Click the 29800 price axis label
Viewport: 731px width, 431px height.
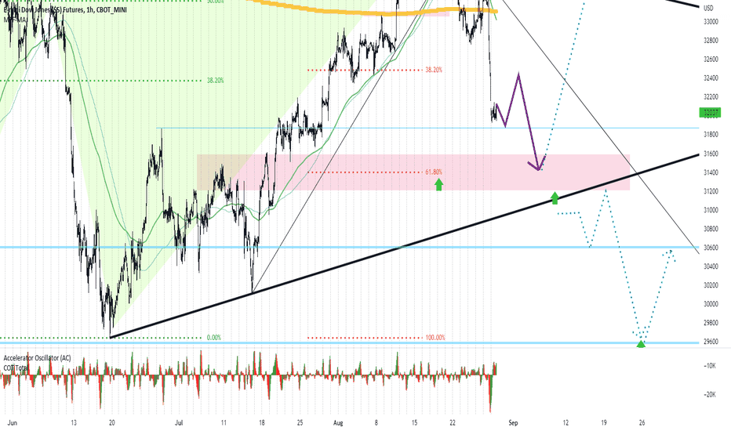click(711, 322)
